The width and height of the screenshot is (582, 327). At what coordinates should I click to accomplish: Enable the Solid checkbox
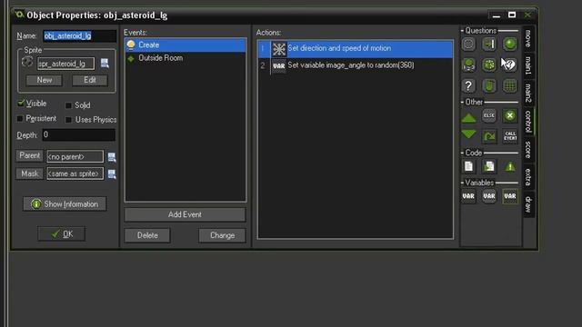click(x=68, y=105)
